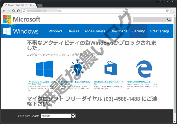Click the large フリーダイヤル heading
The image size is (177, 124).
[92, 101]
